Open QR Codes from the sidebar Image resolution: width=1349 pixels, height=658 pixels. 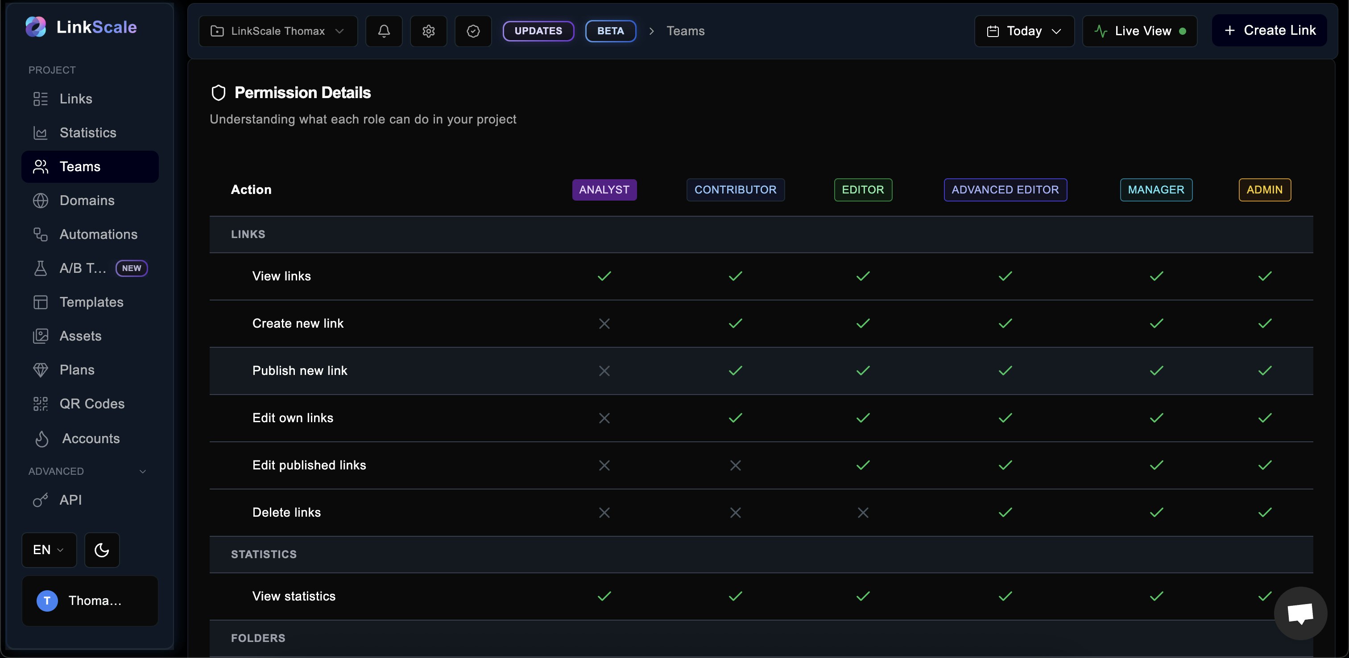(x=91, y=403)
